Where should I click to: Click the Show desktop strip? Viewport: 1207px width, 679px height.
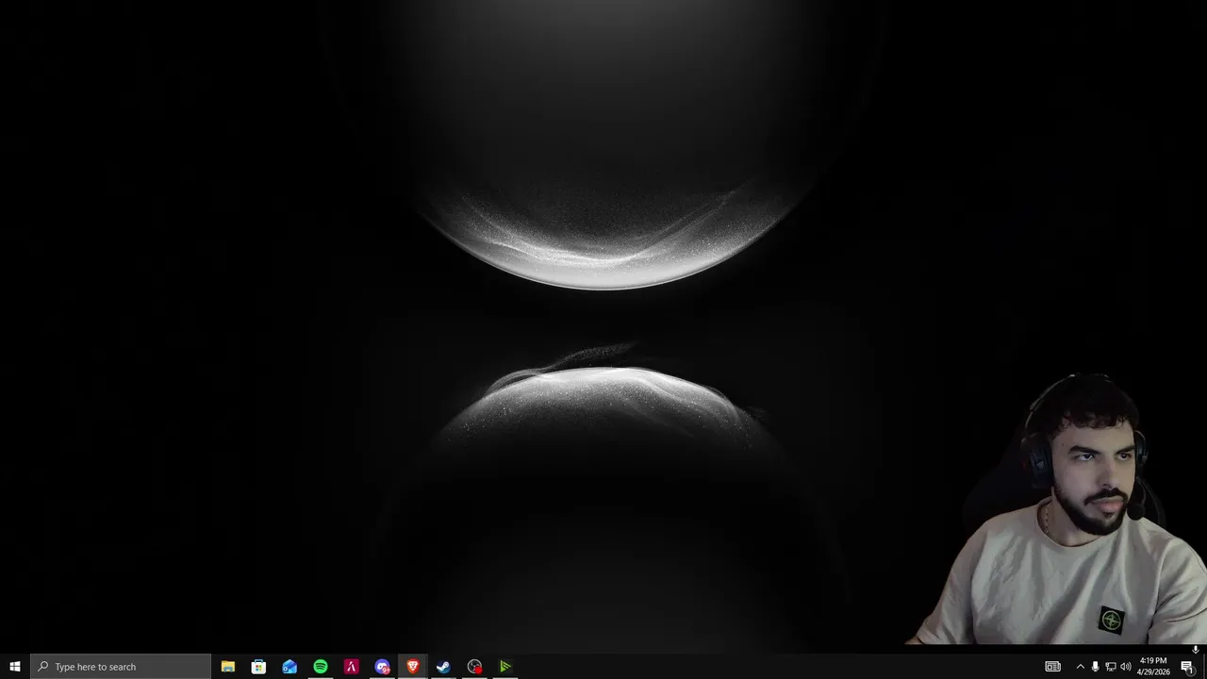[x=1204, y=667]
